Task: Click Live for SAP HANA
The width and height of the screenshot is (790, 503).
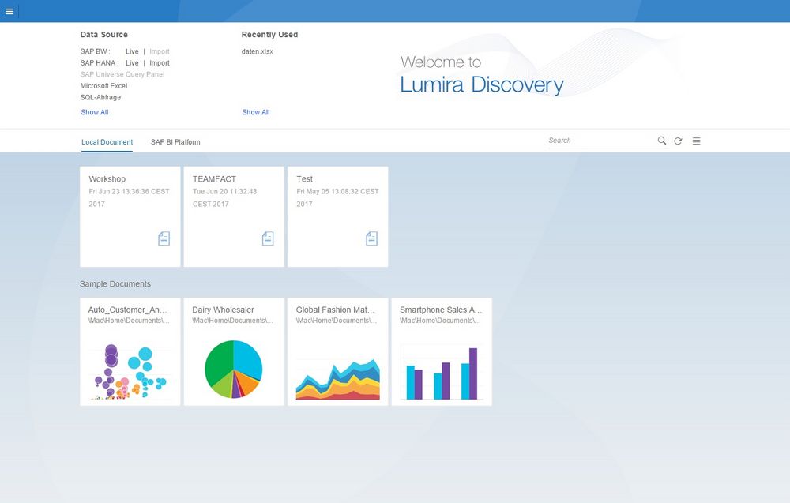Action: (x=132, y=63)
